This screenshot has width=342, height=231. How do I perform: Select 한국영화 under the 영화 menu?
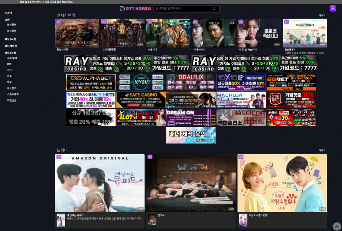click(x=11, y=25)
